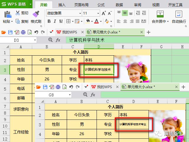189x142 pixels.
Task: Open the WPS 表格 application menu arrow
Action: click(x=31, y=4)
